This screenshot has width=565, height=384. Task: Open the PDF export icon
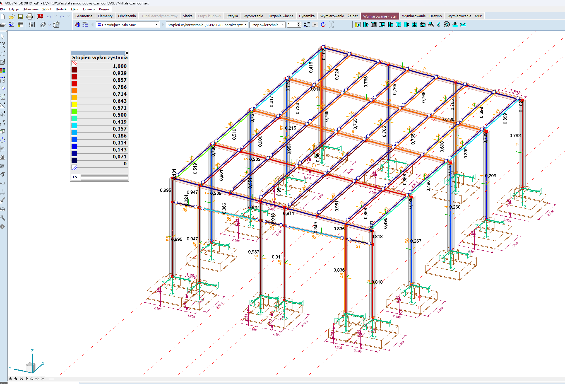point(40,16)
